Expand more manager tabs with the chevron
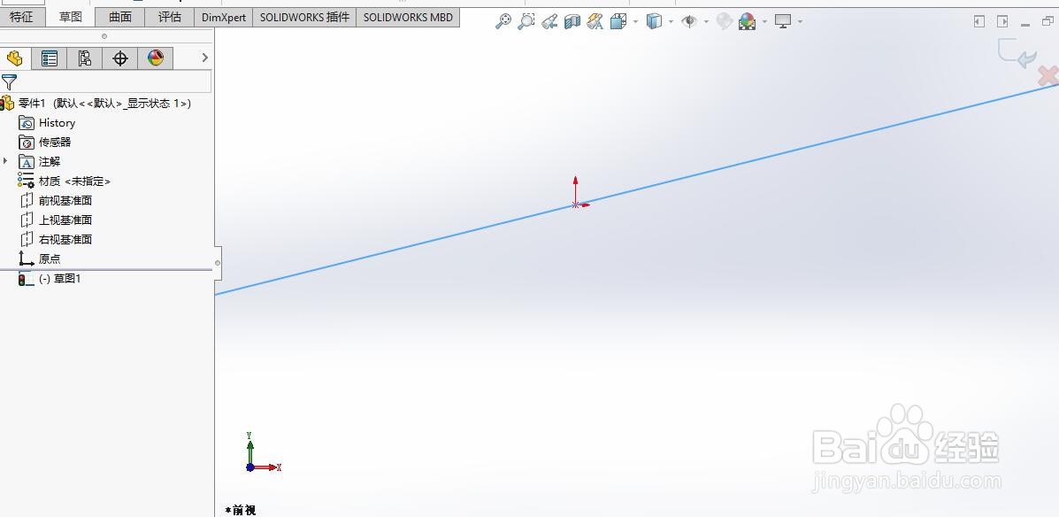1059x517 pixels. pos(204,58)
